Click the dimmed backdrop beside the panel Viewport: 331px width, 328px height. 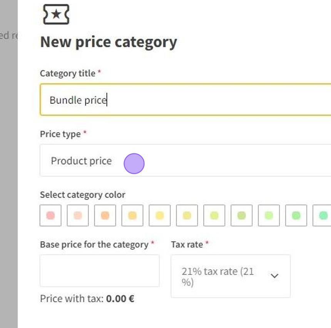click(x=8, y=173)
